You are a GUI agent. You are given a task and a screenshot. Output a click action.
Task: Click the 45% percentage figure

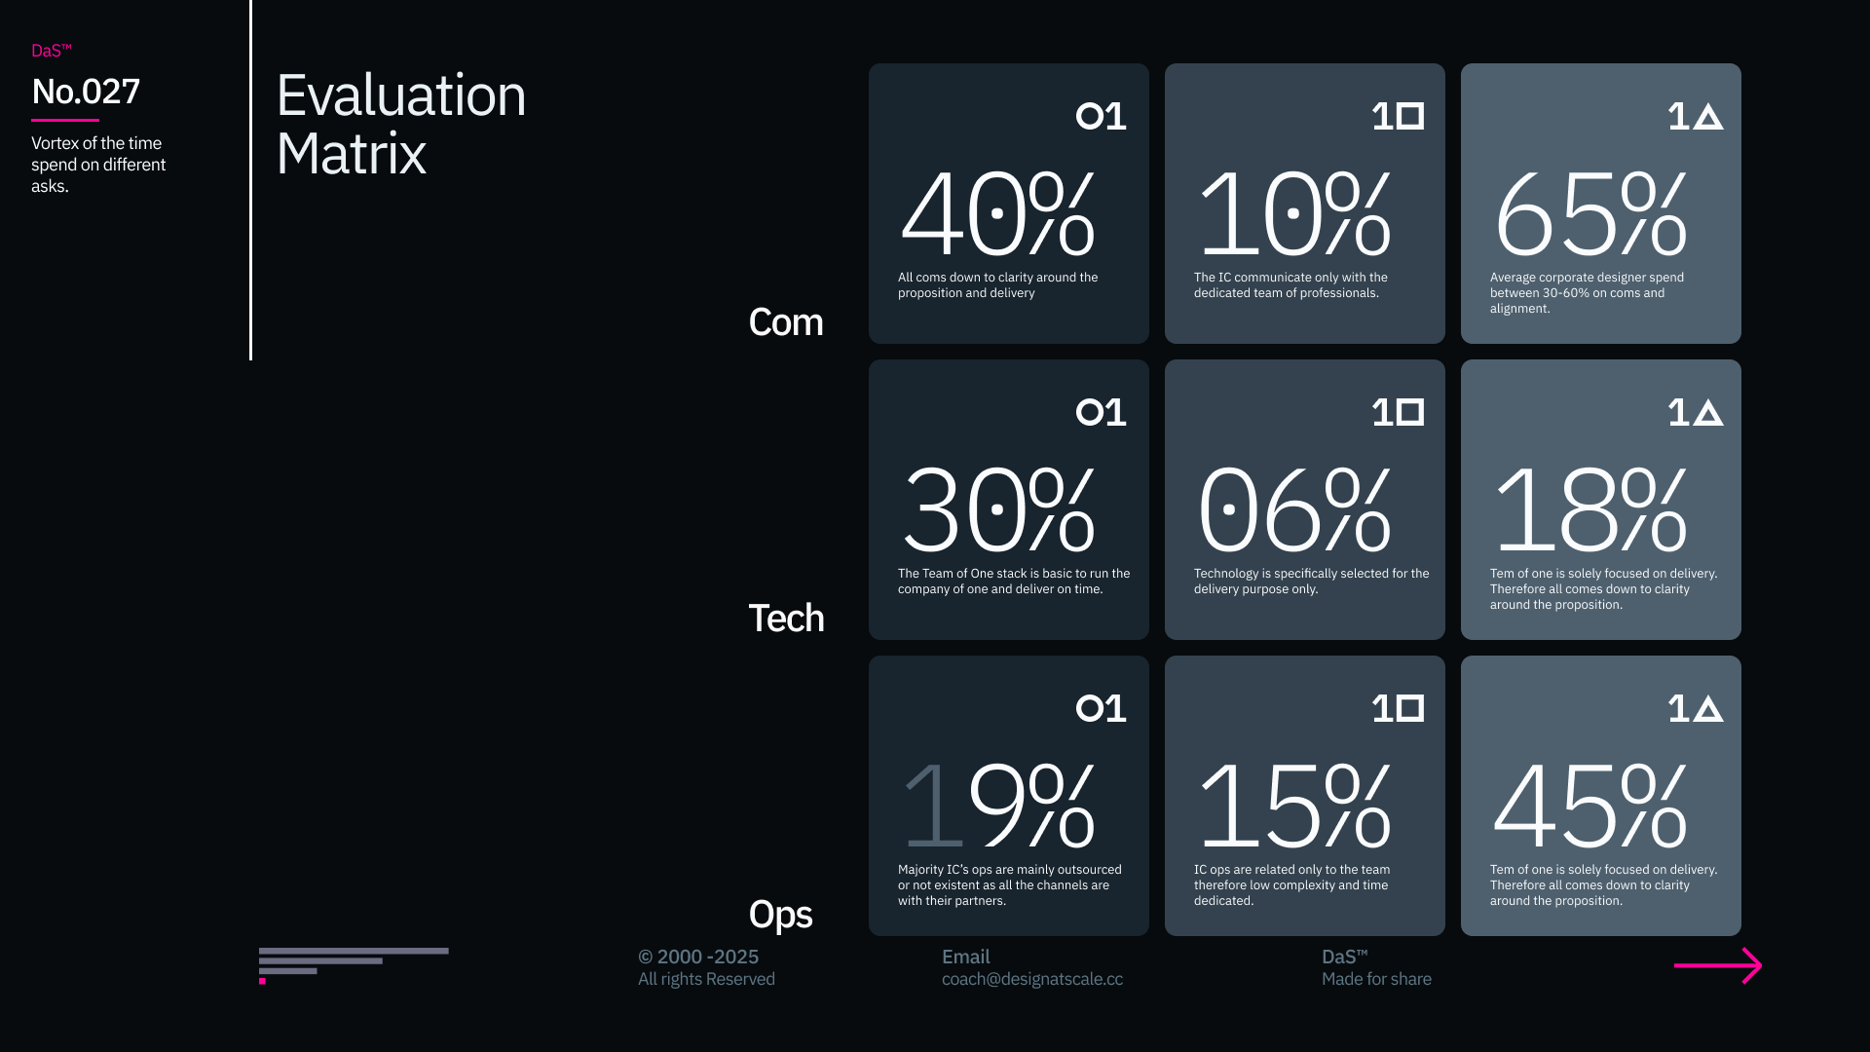tap(1589, 807)
